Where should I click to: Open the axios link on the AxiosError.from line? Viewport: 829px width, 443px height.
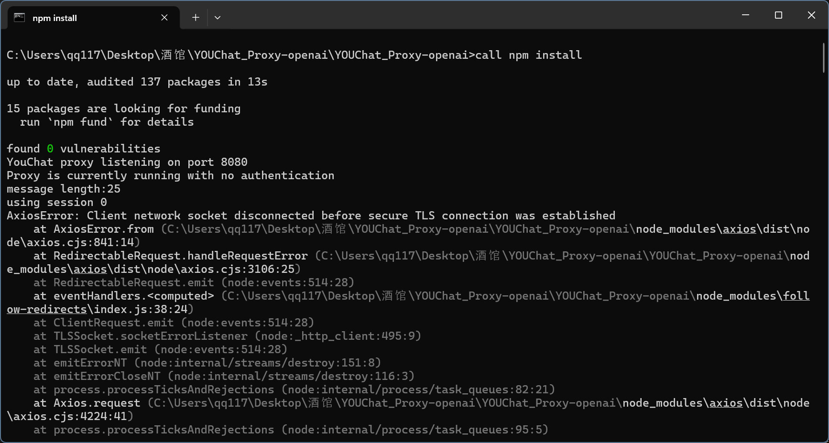click(x=739, y=229)
